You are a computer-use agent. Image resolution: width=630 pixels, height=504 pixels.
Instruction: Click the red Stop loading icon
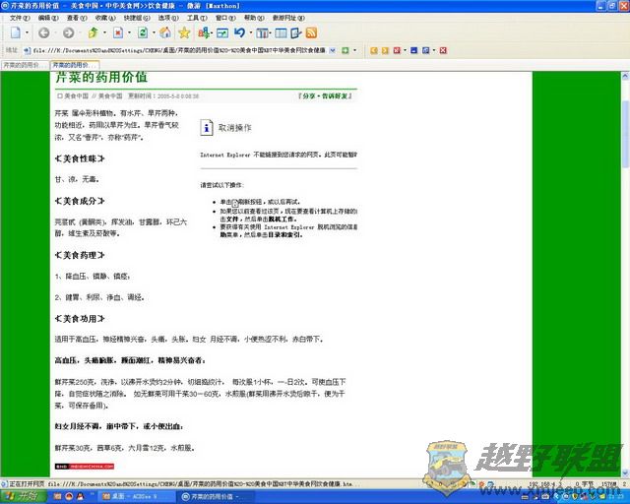click(x=116, y=32)
